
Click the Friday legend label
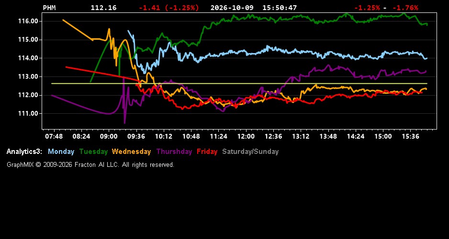point(207,152)
